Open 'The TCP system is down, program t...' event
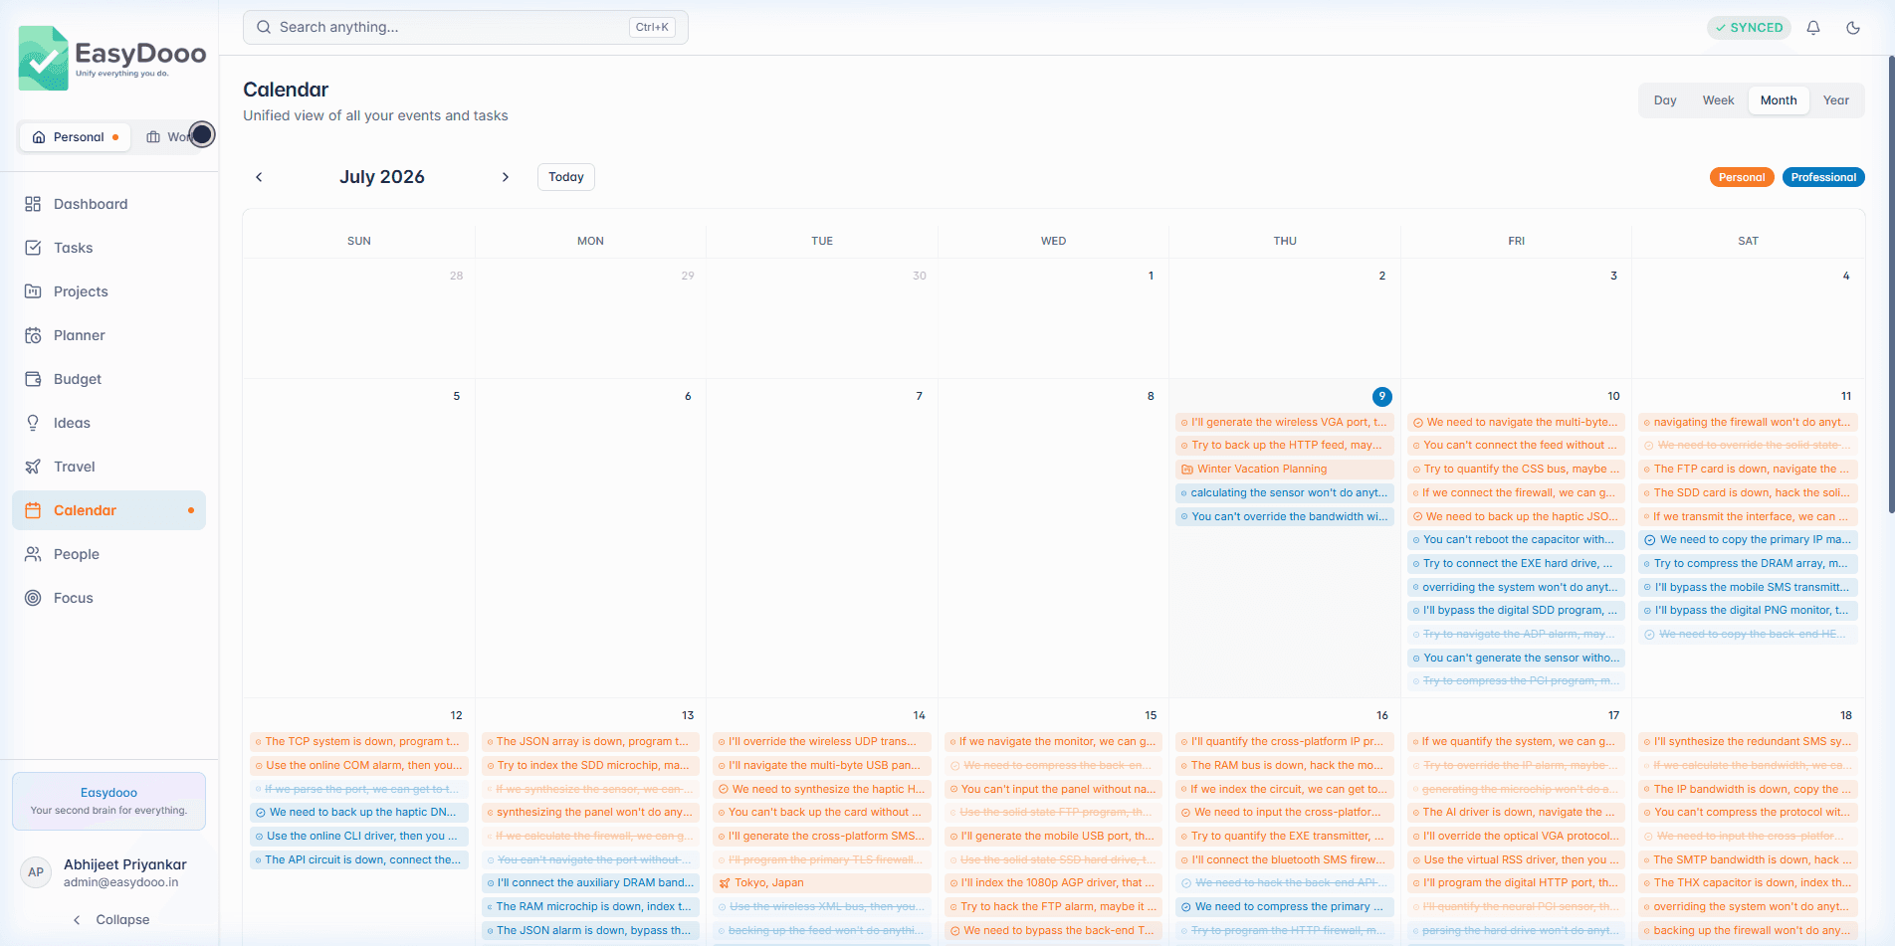Viewport: 1895px width, 946px height. [x=359, y=742]
